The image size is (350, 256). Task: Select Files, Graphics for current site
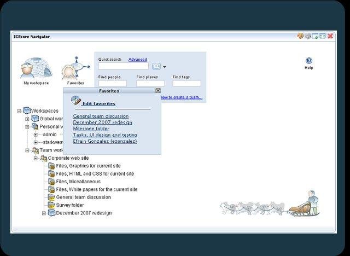(88, 166)
